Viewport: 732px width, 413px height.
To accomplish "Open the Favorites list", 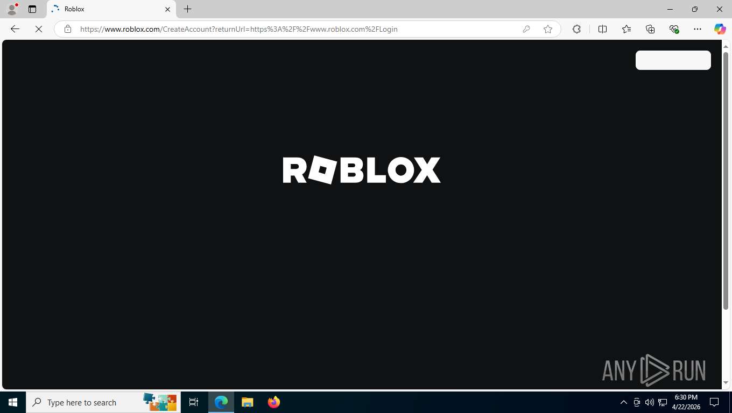I will click(627, 29).
